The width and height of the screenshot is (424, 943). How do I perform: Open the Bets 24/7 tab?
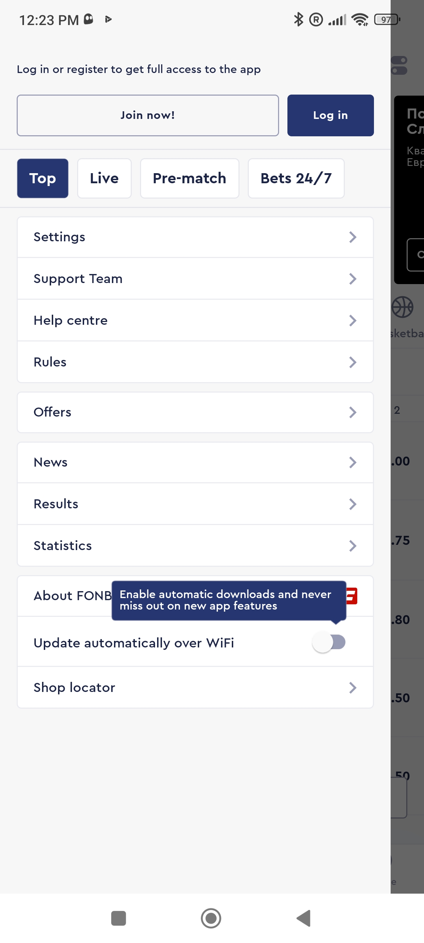tap(296, 179)
